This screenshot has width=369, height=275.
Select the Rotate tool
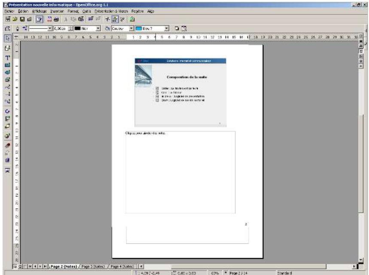coord(8,111)
